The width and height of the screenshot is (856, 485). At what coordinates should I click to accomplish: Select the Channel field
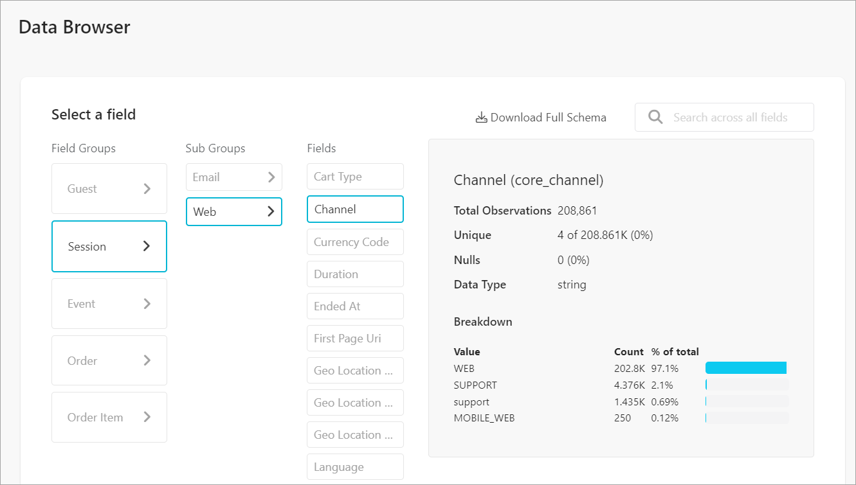pyautogui.click(x=355, y=209)
